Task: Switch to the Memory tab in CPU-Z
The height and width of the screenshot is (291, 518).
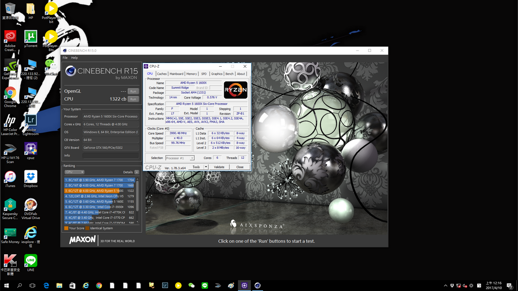Action: (x=192, y=74)
